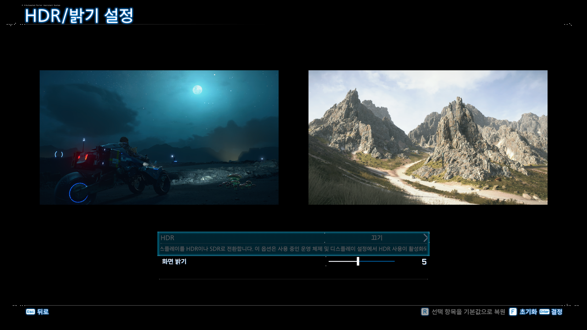This screenshot has height=330, width=587.
Task: Confirm with the 결정 button
Action: 556,312
